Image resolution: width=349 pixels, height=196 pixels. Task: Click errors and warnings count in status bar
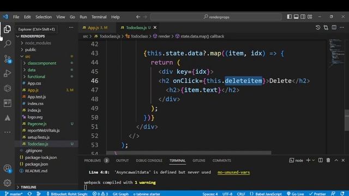tap(100, 194)
